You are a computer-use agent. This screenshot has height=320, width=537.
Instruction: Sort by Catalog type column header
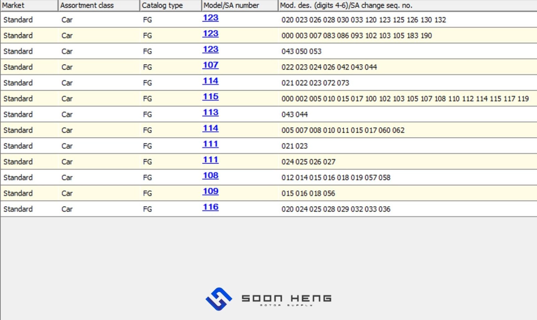coord(171,5)
